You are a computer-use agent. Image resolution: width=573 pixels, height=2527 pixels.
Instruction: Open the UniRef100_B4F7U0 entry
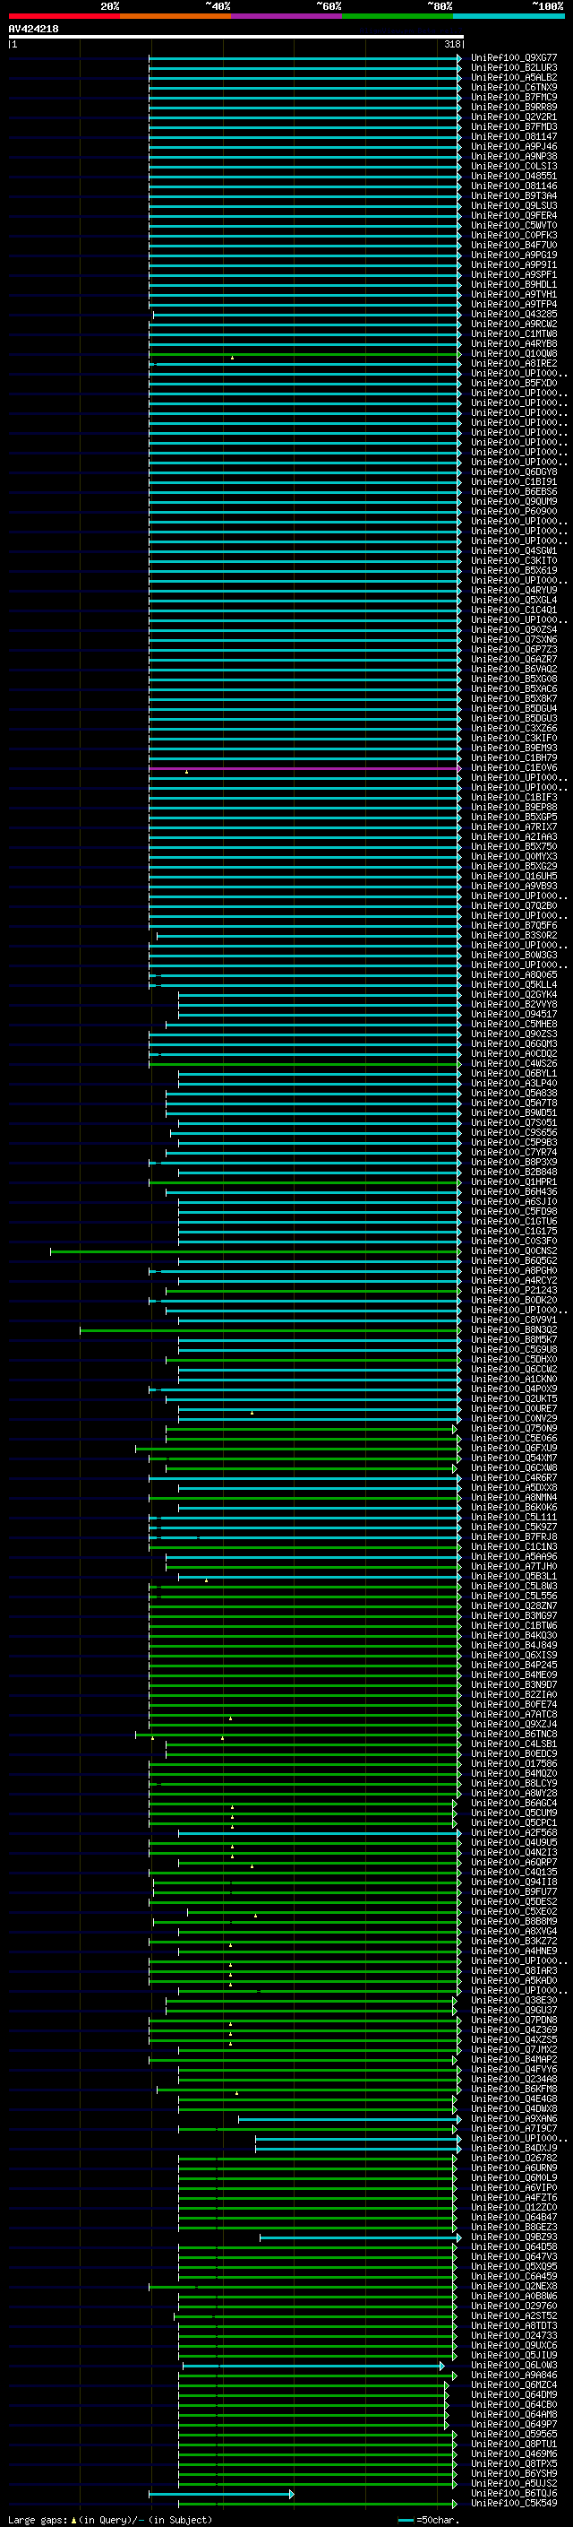[513, 246]
